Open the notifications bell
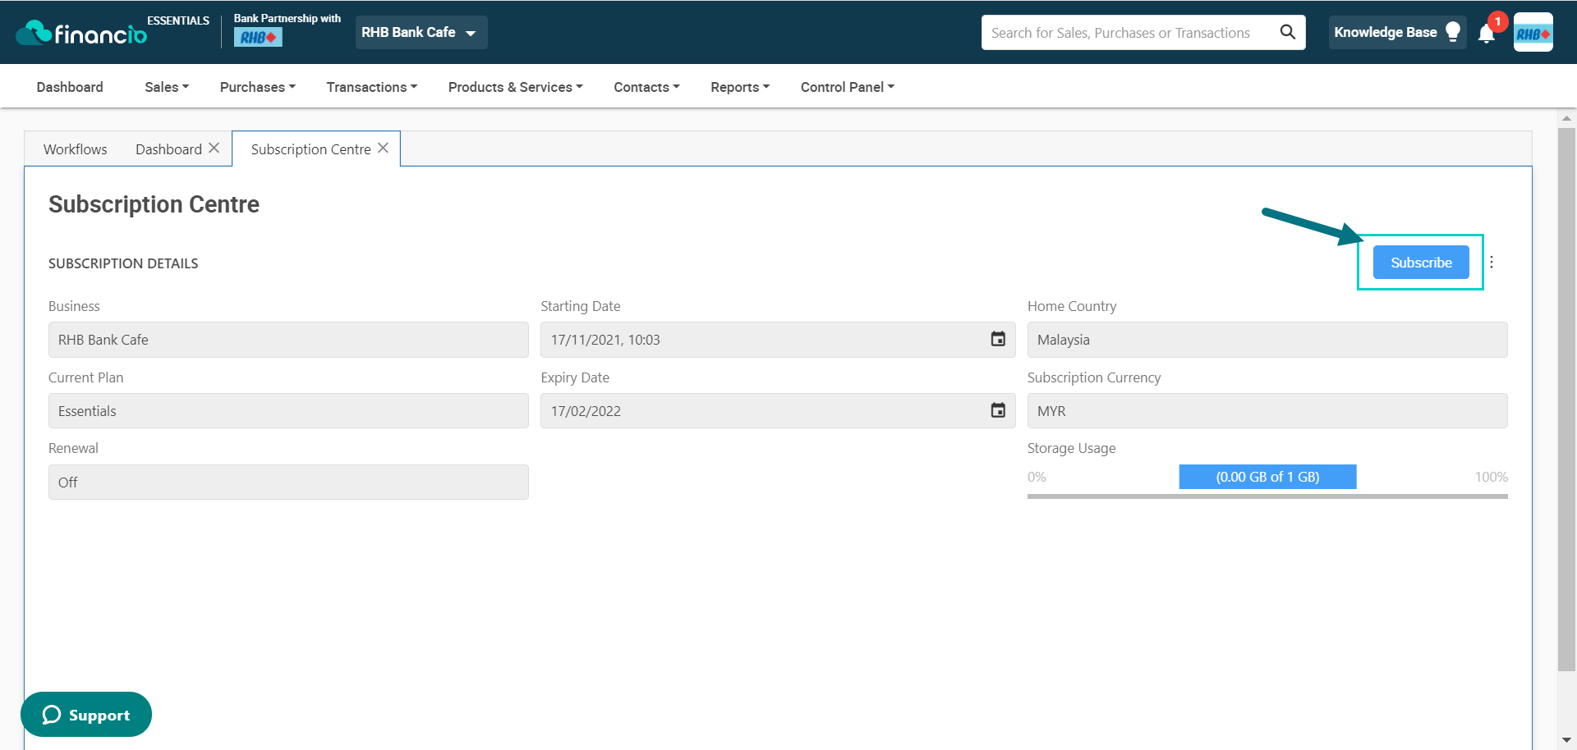 pos(1486,34)
